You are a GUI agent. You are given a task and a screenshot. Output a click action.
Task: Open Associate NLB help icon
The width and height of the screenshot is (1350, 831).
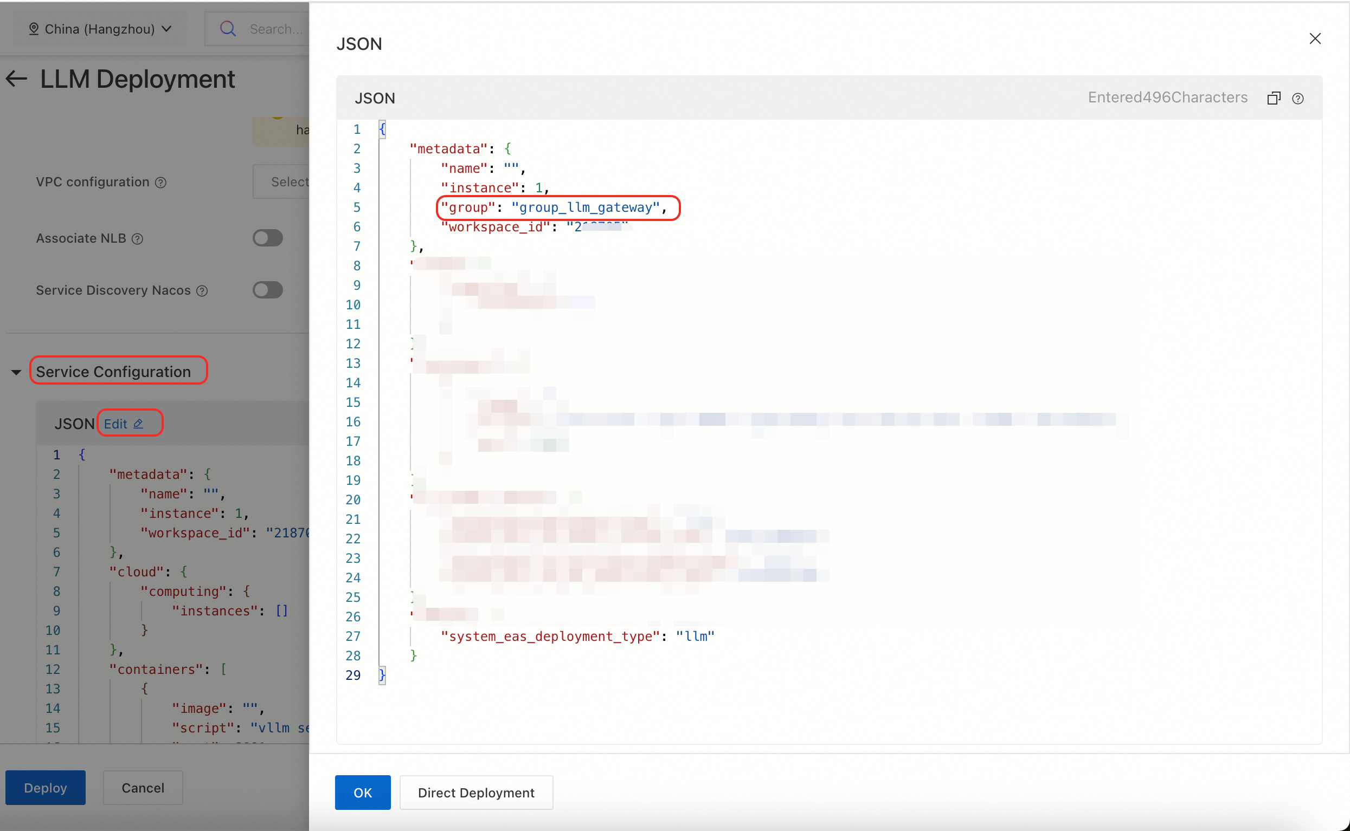pyautogui.click(x=138, y=238)
